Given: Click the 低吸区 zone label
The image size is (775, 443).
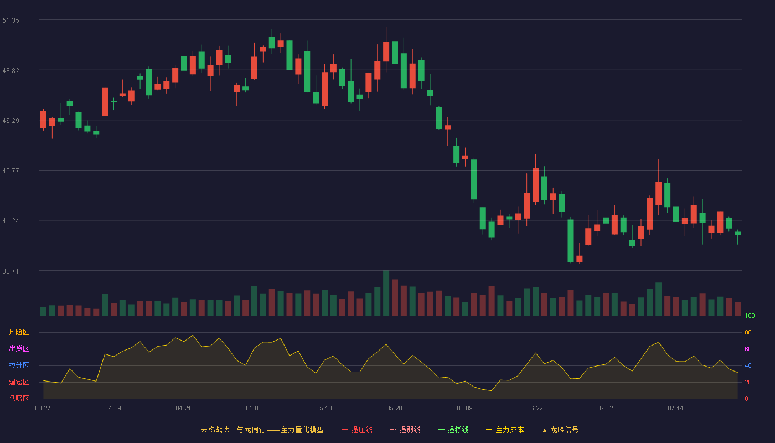Looking at the screenshot, I should click(19, 399).
